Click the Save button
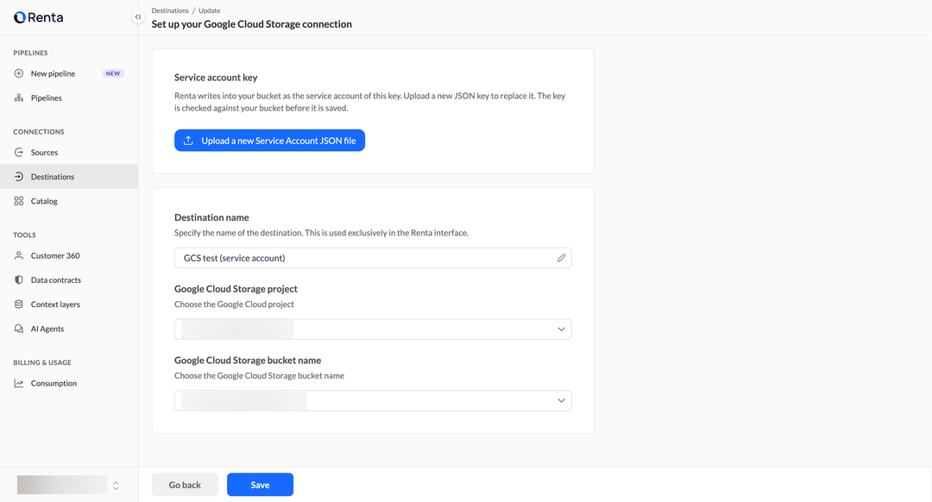 coord(260,485)
